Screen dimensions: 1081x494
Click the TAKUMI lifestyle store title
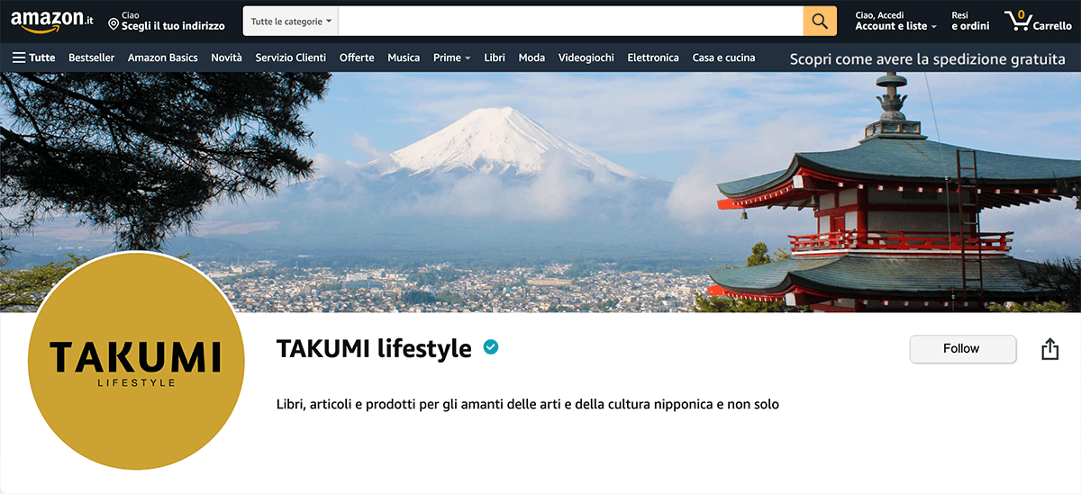374,348
